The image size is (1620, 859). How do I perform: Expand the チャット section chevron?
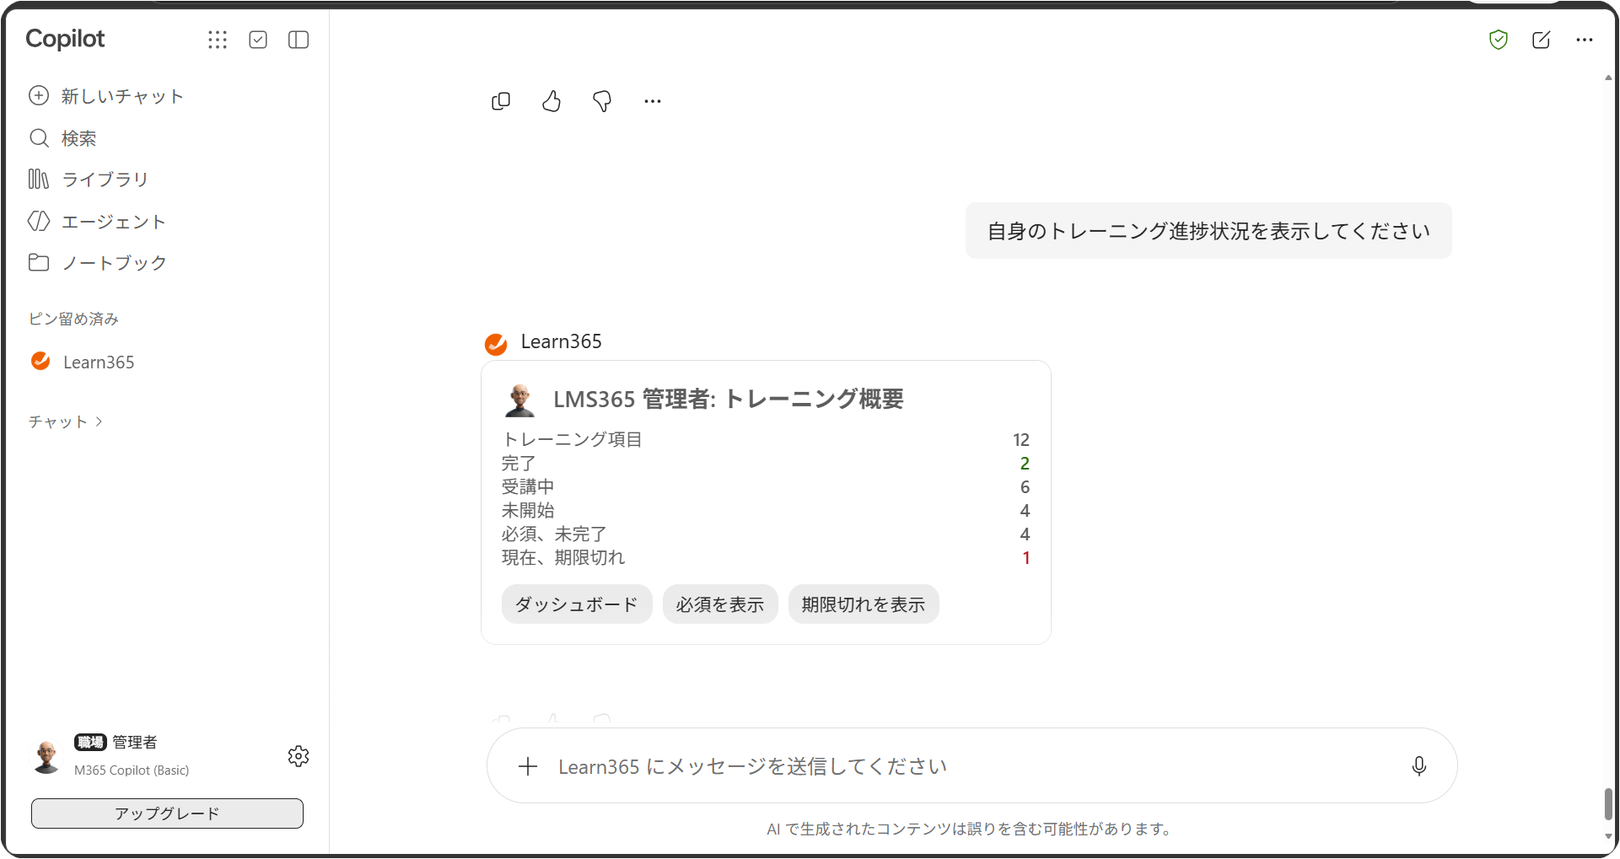(99, 421)
